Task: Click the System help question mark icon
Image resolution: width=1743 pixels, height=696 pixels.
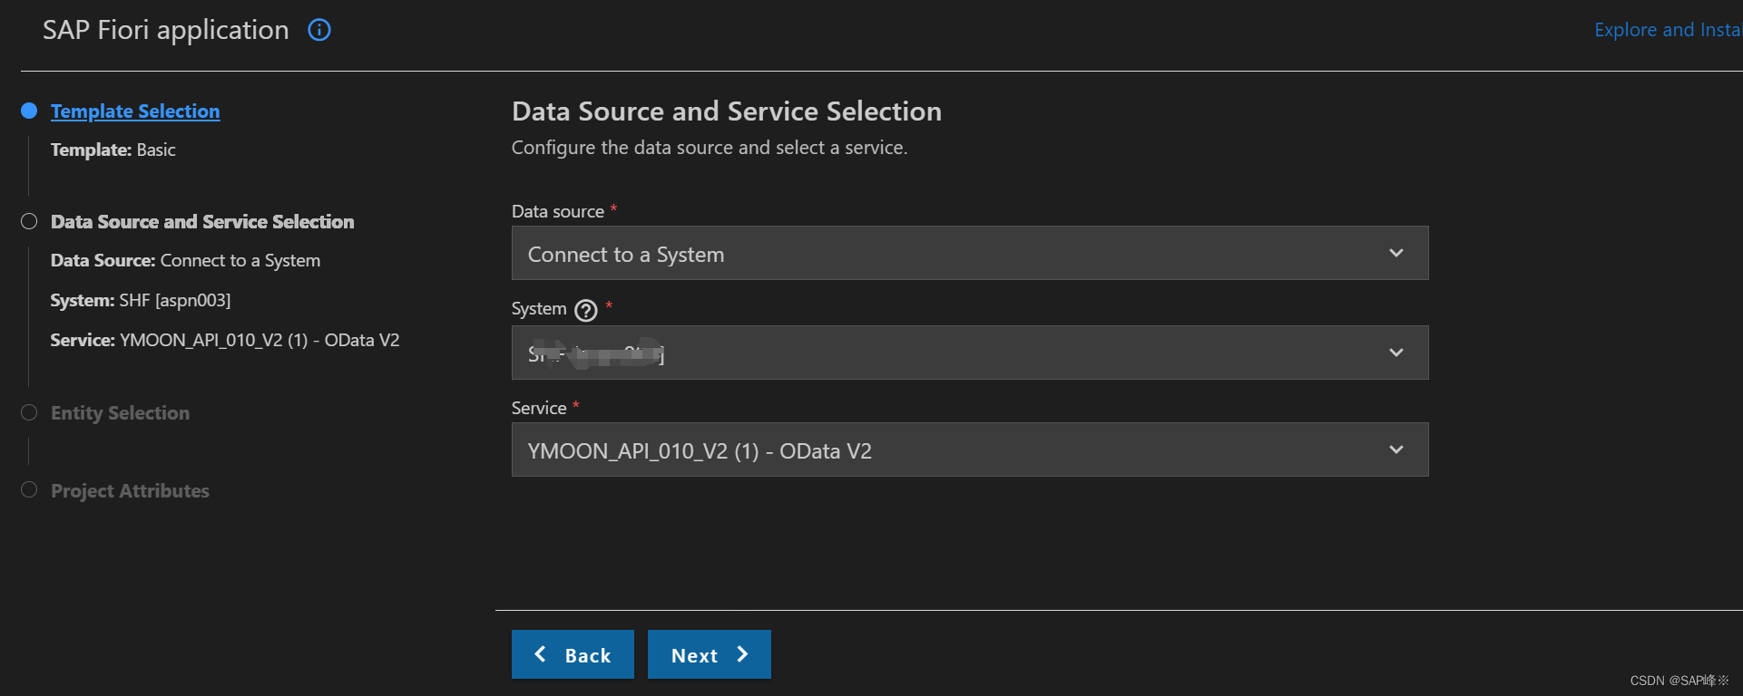Action: 586,311
